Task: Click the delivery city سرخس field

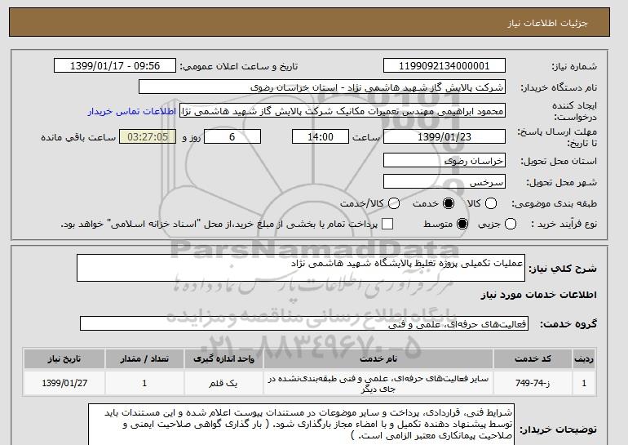Action: point(444,181)
